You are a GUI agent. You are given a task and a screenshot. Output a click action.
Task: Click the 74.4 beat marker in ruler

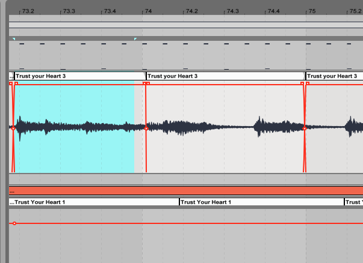274,11
